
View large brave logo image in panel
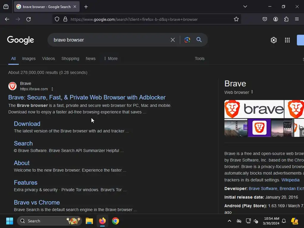(x=254, y=109)
